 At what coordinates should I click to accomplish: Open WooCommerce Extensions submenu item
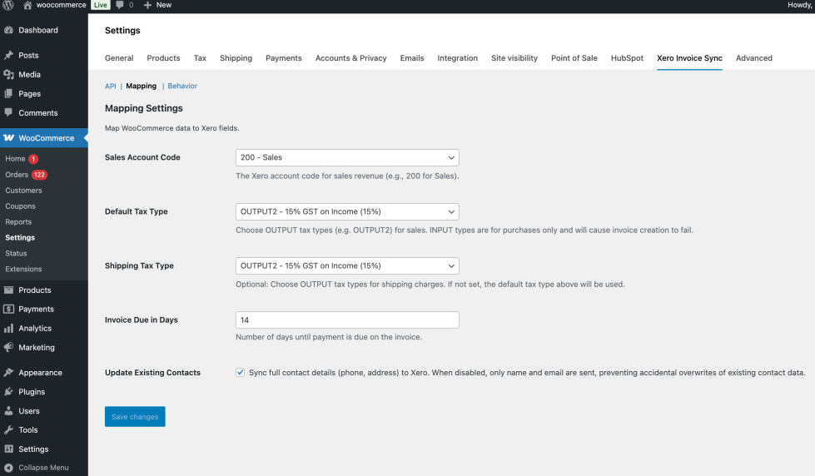click(x=23, y=269)
